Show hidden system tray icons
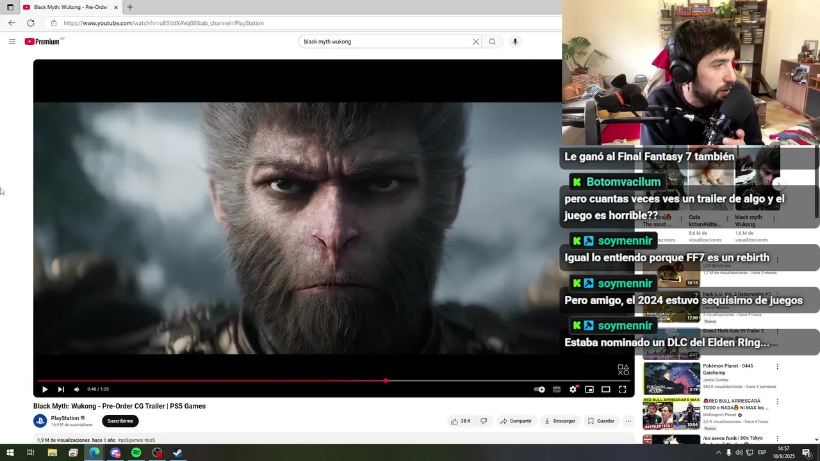Screen dimensions: 820x461 tap(718, 453)
